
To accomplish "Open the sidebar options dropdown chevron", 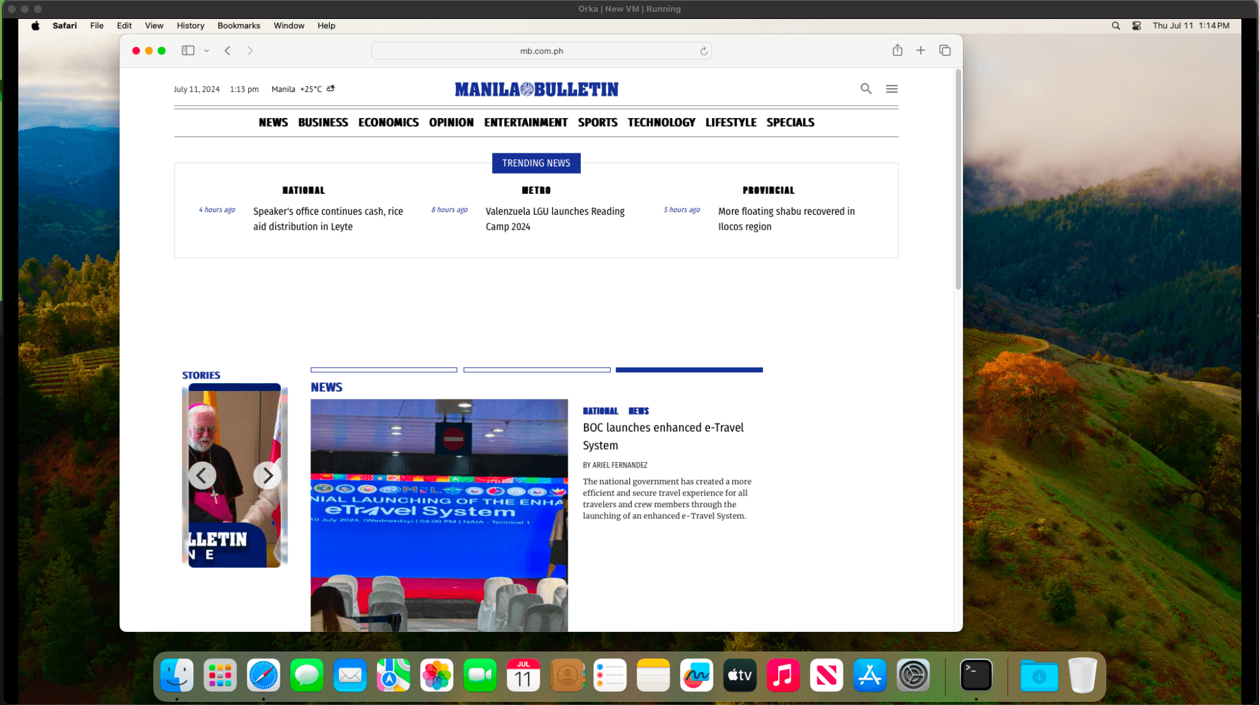I will point(206,50).
